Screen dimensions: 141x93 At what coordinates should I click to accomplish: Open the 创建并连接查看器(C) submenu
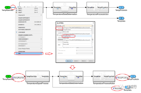pos(29,39)
